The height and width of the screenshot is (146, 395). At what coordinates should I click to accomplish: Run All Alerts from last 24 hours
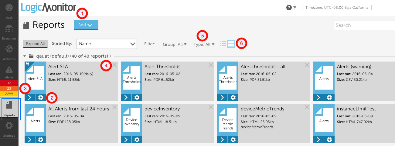(x=30, y=140)
